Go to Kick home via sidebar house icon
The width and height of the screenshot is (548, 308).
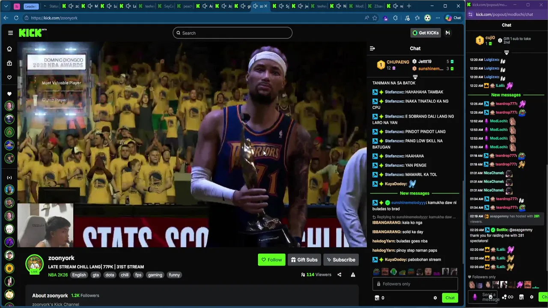9,49
